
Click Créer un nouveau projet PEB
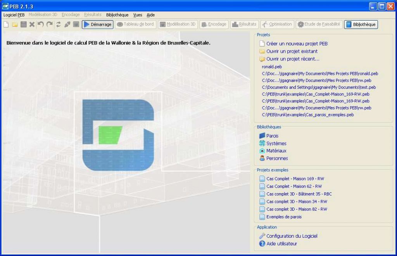tap(297, 43)
